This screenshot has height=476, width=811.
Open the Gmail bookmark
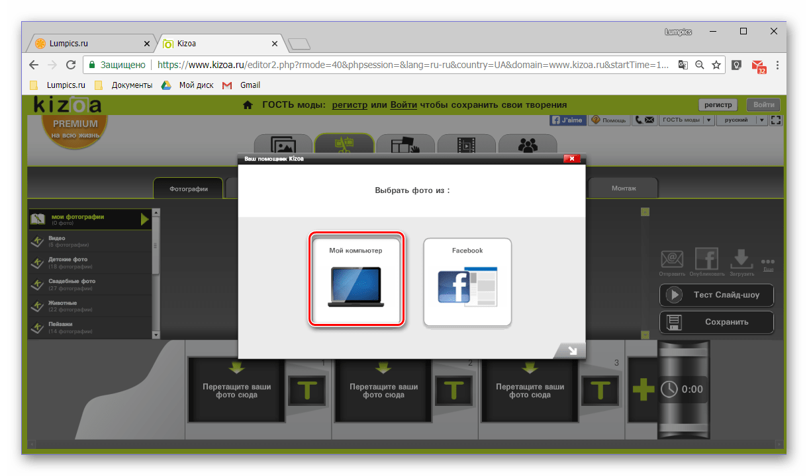242,85
